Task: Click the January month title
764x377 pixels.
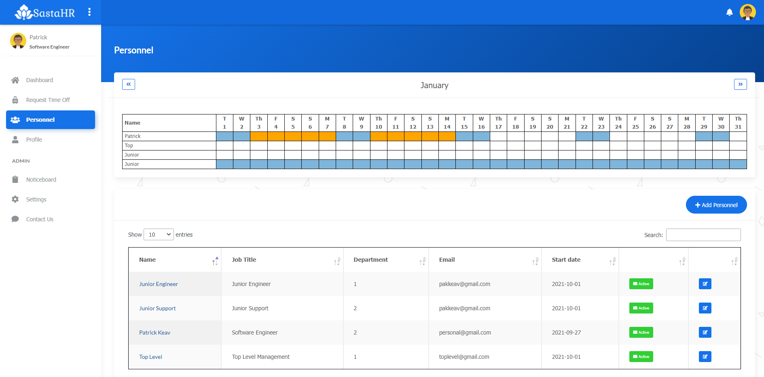Action: click(434, 85)
